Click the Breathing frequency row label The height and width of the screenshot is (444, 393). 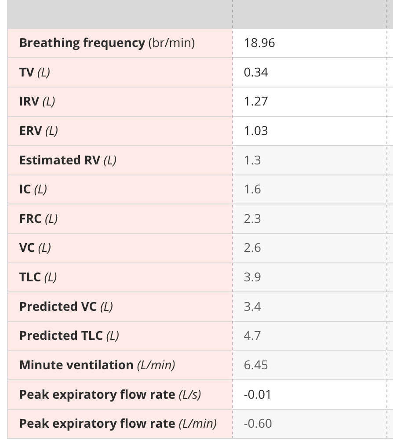(x=107, y=43)
